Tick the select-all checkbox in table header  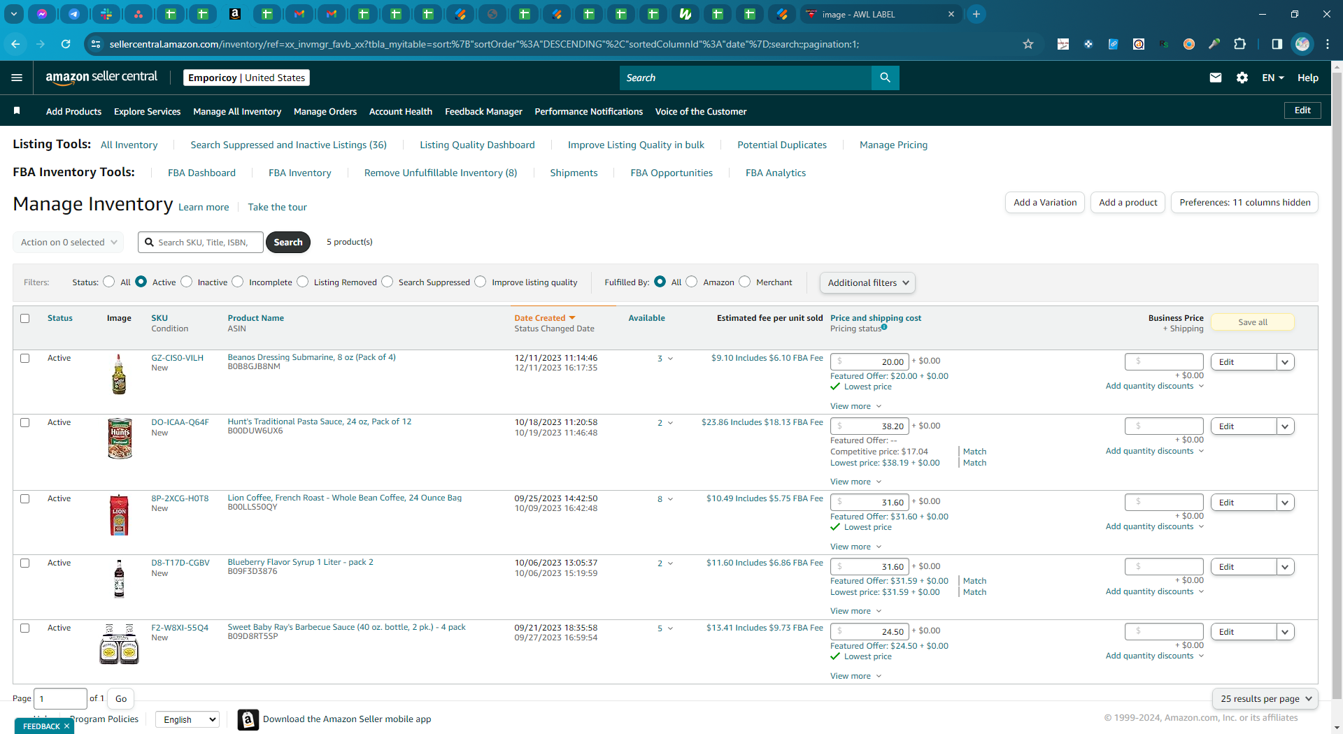tap(25, 318)
